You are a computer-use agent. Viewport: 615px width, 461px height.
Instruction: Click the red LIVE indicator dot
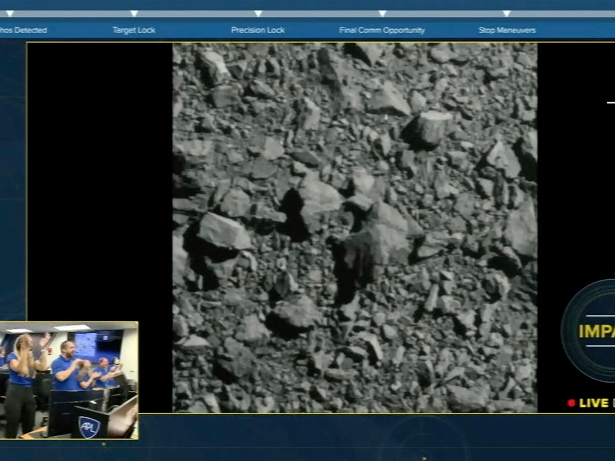pyautogui.click(x=571, y=403)
